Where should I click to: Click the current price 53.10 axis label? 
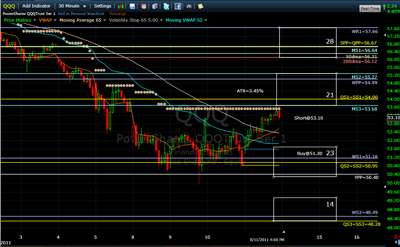tap(393, 118)
